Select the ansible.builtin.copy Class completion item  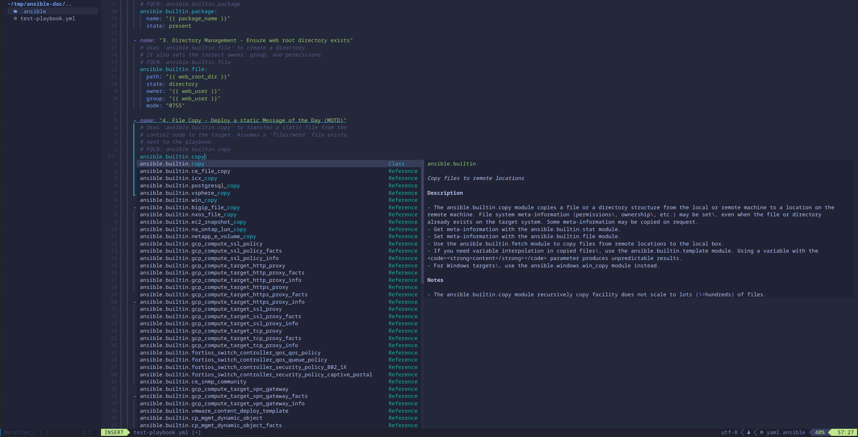click(172, 164)
